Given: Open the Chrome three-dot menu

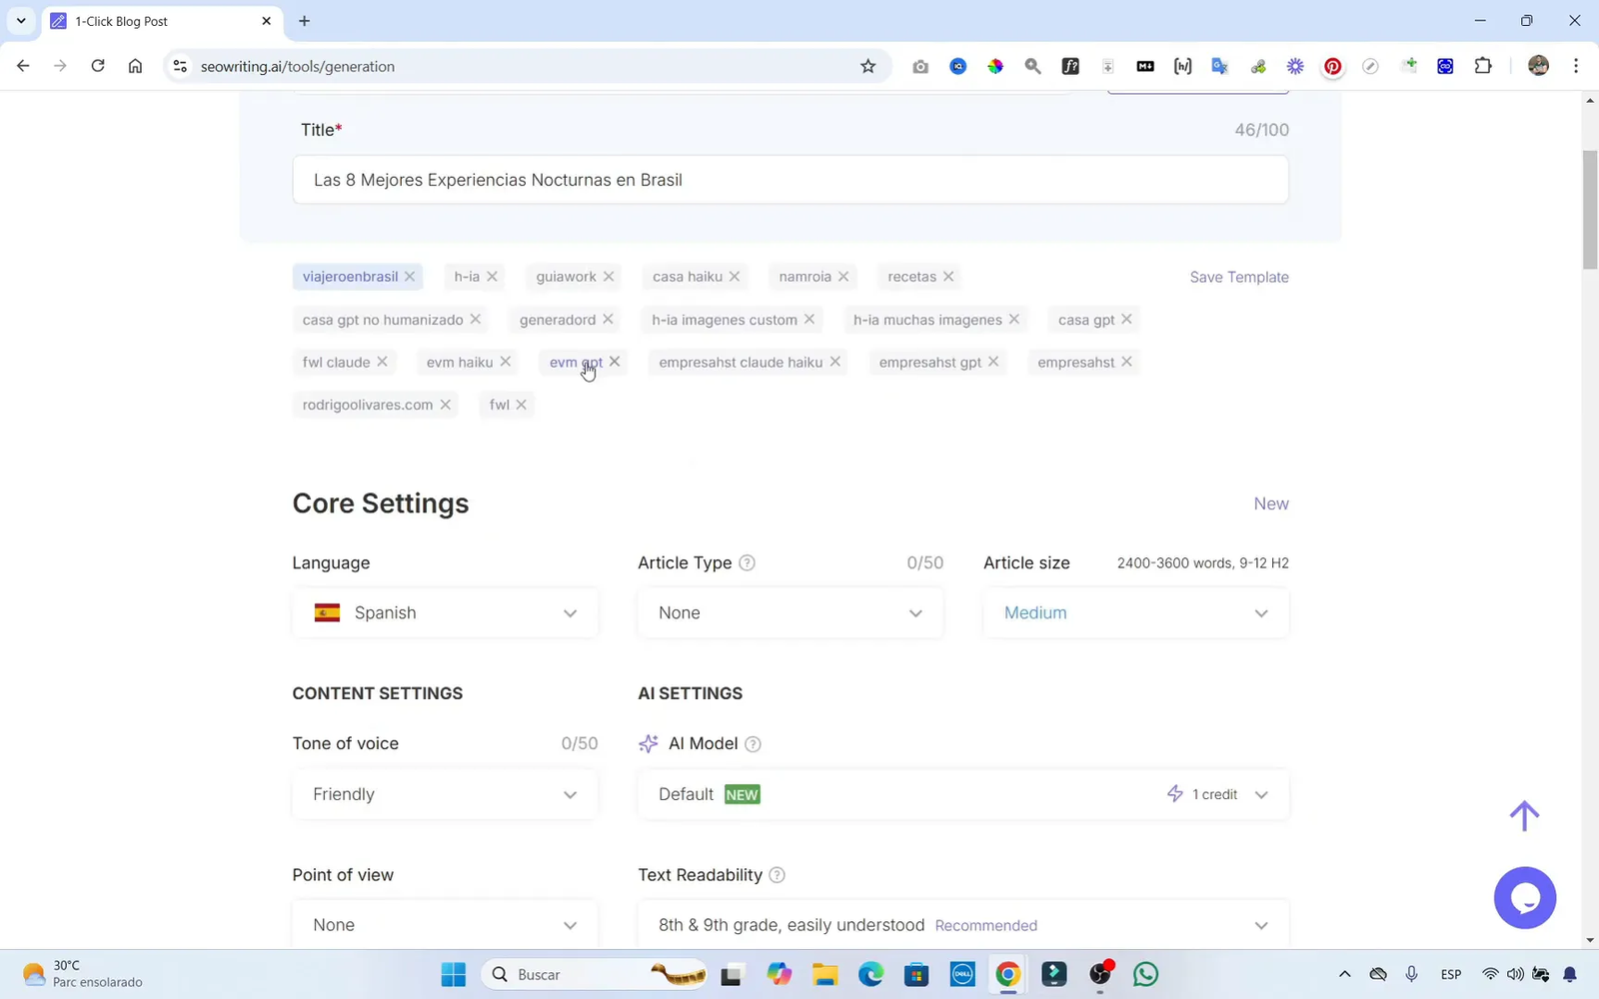Looking at the screenshot, I should click(1576, 66).
